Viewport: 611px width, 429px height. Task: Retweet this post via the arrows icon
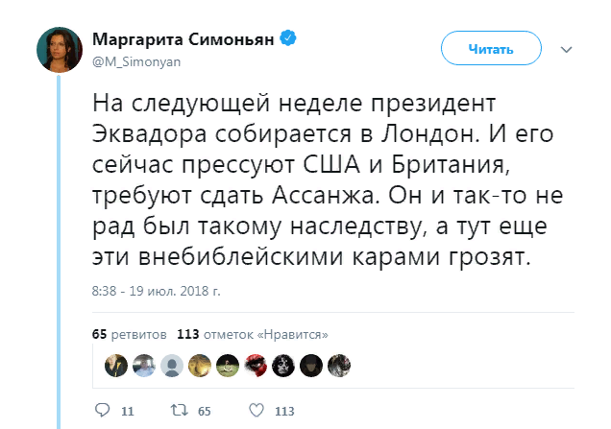[178, 410]
